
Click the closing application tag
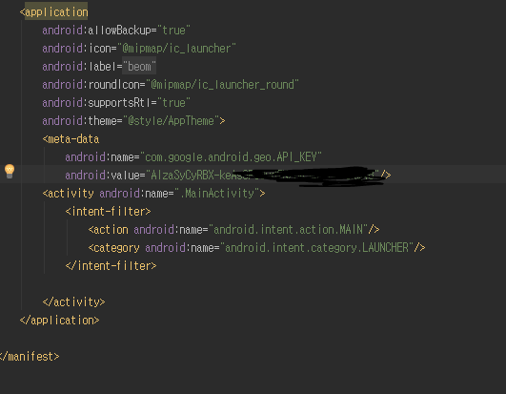pyautogui.click(x=59, y=320)
